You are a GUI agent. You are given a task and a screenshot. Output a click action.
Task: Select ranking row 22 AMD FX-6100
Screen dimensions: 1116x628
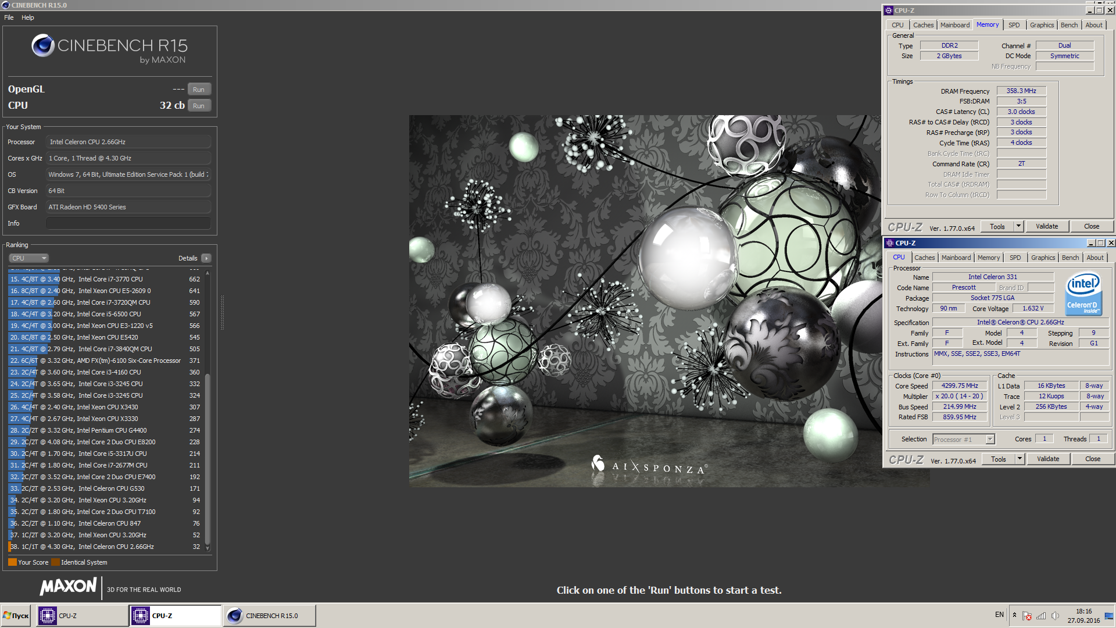click(x=105, y=361)
